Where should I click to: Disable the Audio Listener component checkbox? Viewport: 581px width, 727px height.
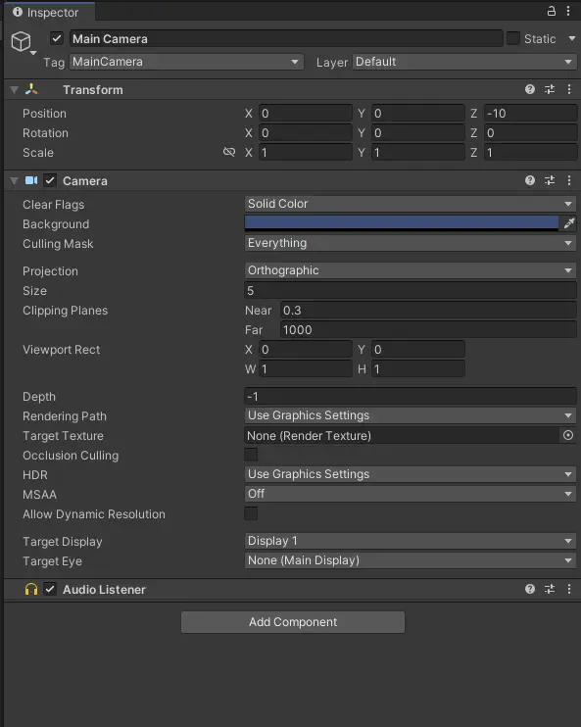coord(50,589)
